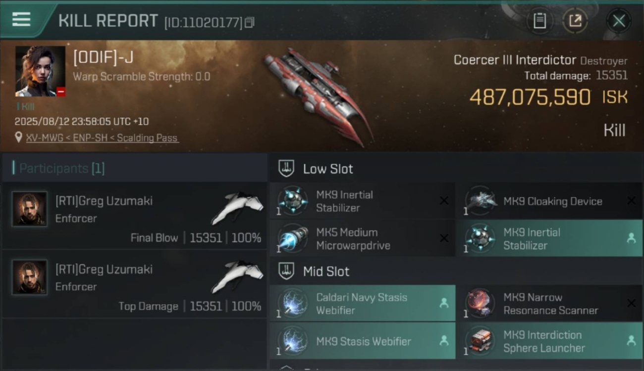This screenshot has width=644, height=371.
Task: Select the MK9 Interdiction Sphere Launcher icon
Action: pos(480,341)
